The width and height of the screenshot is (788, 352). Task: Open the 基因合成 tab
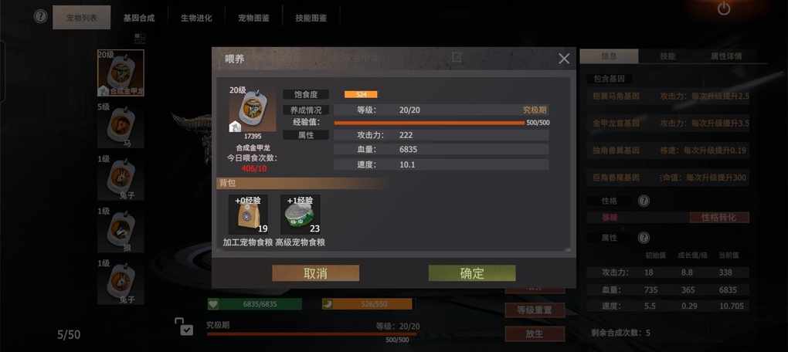[139, 18]
